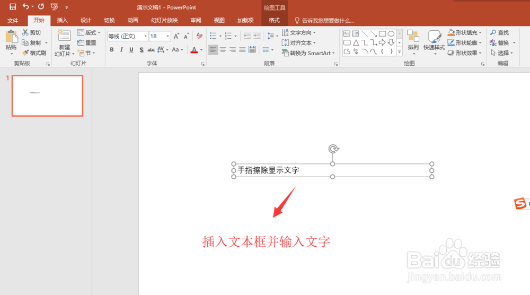Start slideshow from beginning icon
The width and height of the screenshot is (530, 295).
coord(54,7)
